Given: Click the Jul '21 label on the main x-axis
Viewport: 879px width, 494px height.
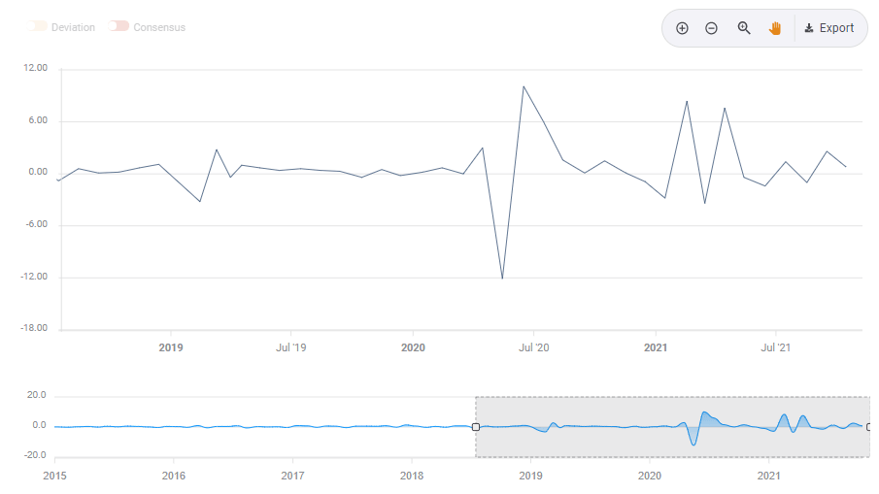Looking at the screenshot, I should click(775, 347).
